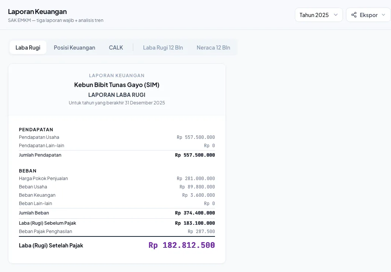391x272 pixels.
Task: Click the Rp 183.100.000 amount
Action: point(195,223)
